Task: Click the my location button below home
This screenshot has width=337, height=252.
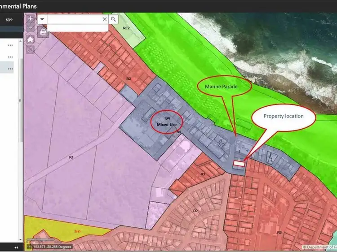Action: click(x=30, y=48)
